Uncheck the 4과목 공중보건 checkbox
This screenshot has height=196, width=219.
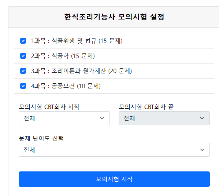point(23,86)
